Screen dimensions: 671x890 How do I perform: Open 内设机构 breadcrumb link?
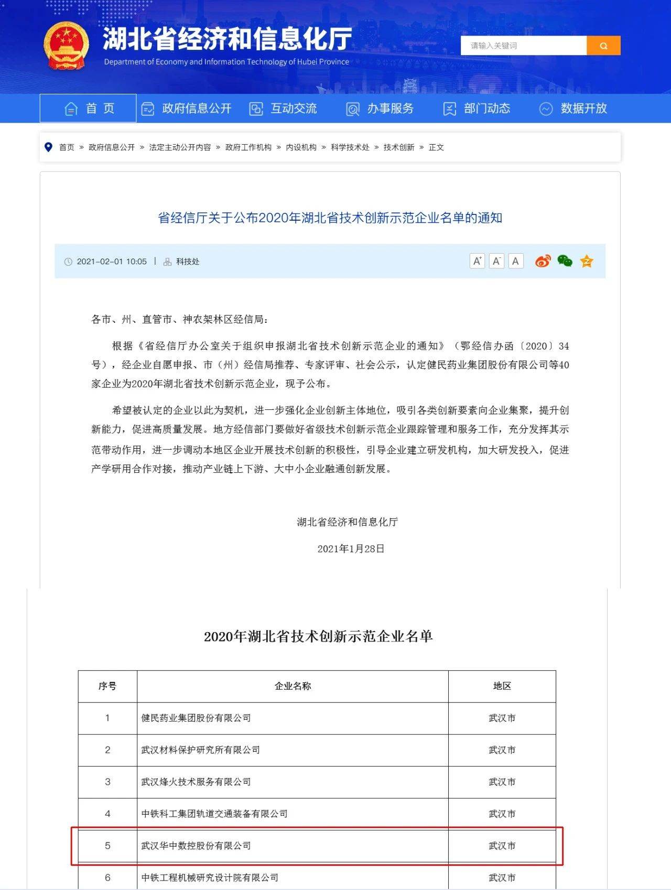click(x=301, y=147)
